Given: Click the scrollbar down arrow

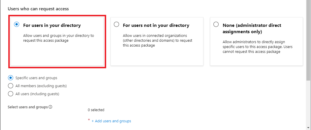Looking at the screenshot, I should pyautogui.click(x=308, y=127).
